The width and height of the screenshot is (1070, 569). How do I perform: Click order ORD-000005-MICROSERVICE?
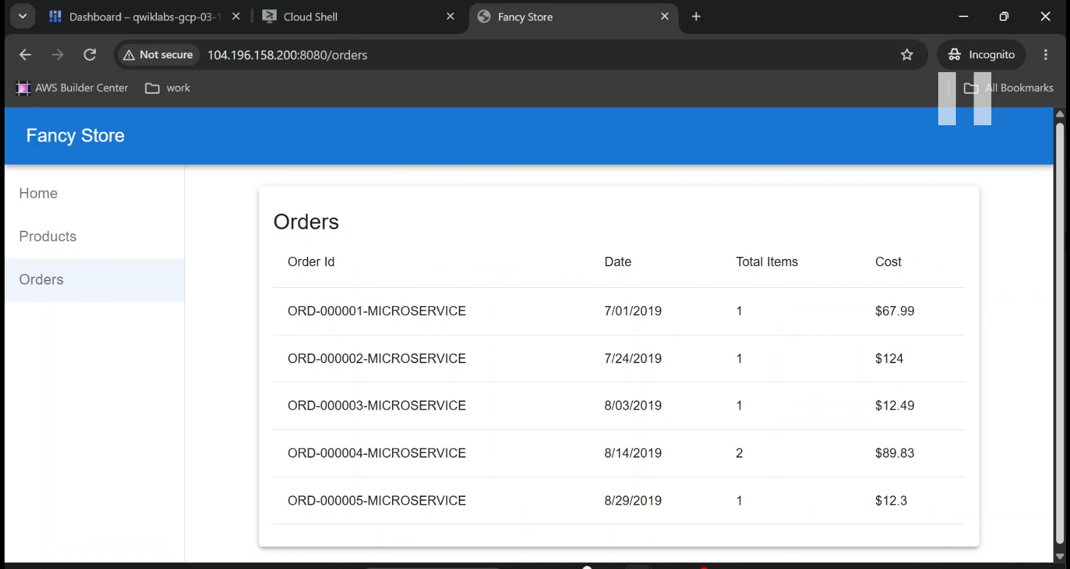[377, 501]
